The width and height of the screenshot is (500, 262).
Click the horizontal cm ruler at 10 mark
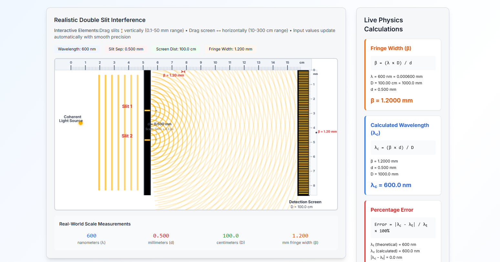pos(215,67)
